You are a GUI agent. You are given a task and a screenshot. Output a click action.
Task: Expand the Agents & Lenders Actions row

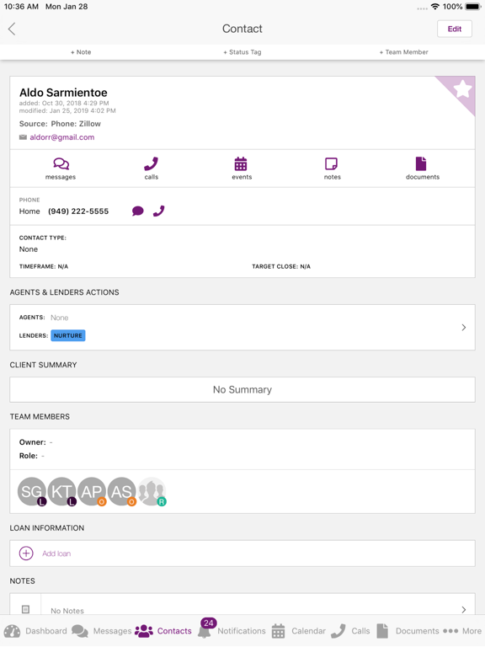242,328
